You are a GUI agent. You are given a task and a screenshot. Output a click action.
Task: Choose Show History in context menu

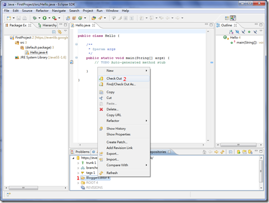point(124,129)
